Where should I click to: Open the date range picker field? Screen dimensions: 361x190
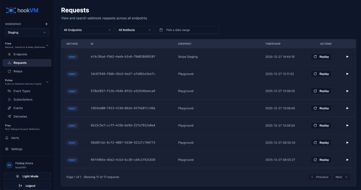(x=188, y=30)
